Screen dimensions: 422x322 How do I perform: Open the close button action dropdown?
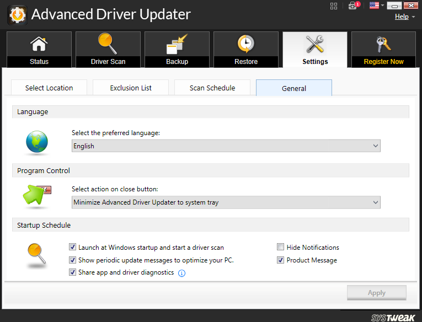click(x=226, y=202)
